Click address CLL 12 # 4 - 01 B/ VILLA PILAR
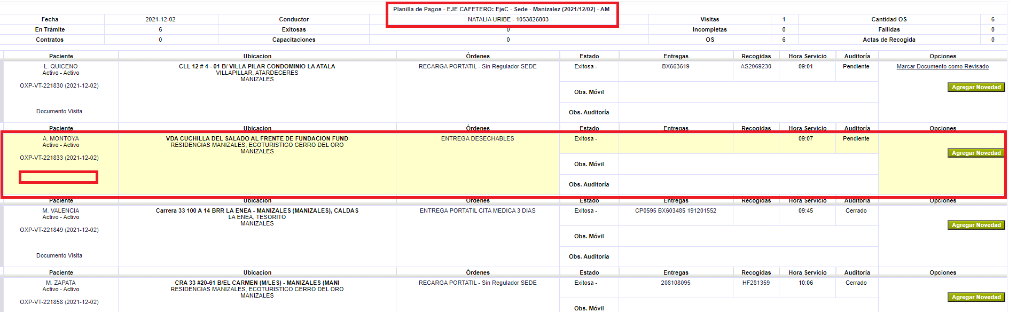Viewport: 1009px width, 312px height. [257, 66]
